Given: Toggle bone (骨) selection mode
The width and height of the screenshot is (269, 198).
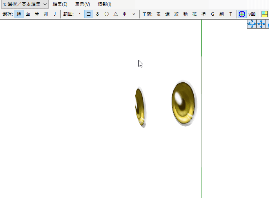Looking at the screenshot, I should click(x=37, y=14).
